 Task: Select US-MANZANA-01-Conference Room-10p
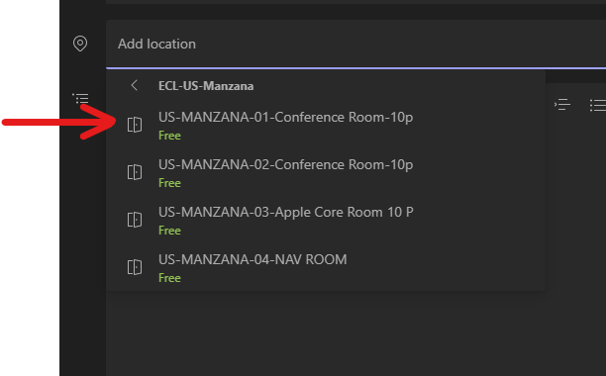click(x=326, y=126)
